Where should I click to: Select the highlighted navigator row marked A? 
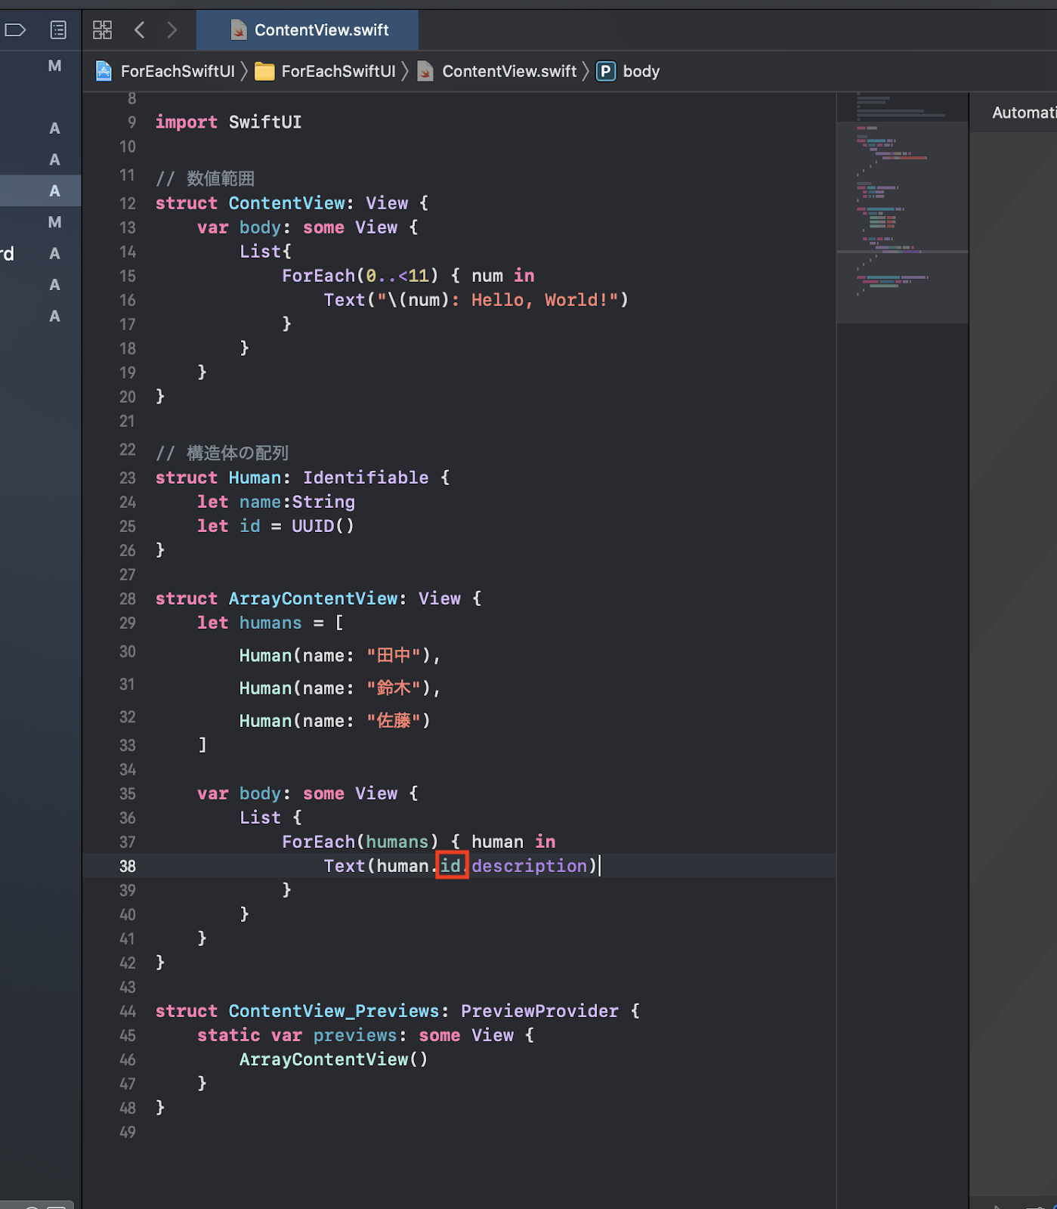click(x=41, y=191)
